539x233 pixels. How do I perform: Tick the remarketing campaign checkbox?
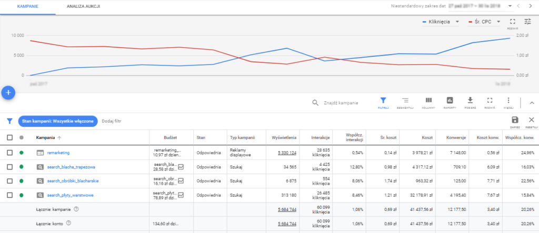click(x=10, y=153)
